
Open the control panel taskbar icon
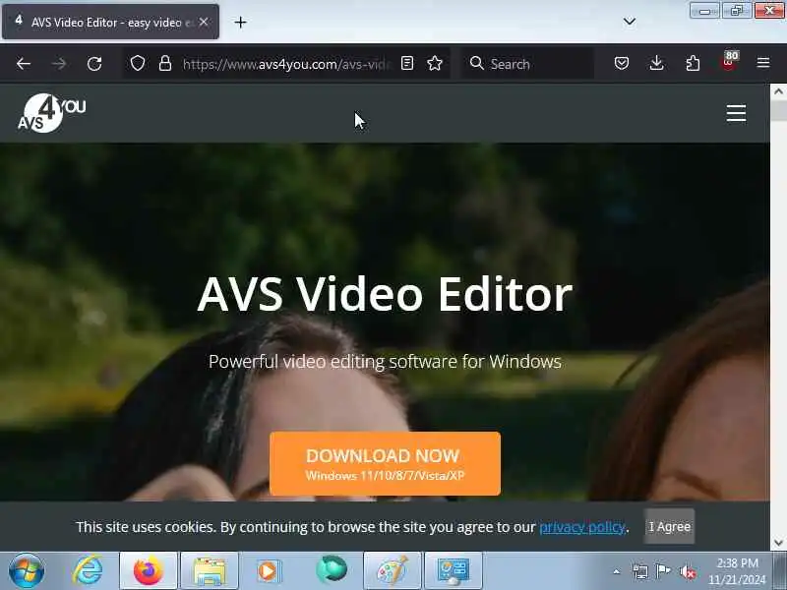(x=454, y=571)
